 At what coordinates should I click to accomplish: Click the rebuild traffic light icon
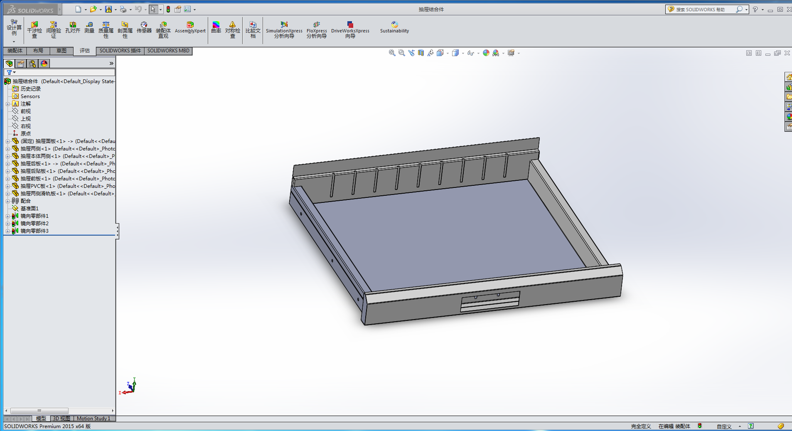coord(168,9)
